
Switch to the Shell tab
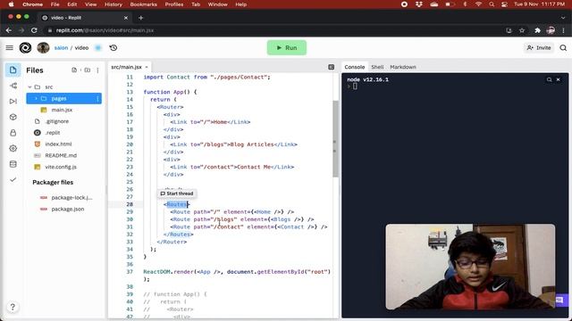(x=377, y=67)
